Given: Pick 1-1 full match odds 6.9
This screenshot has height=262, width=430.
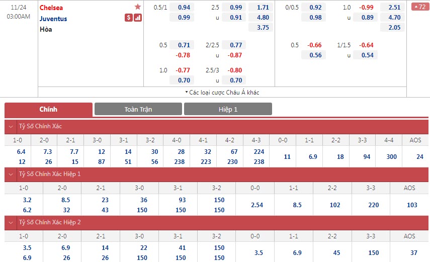Looking at the screenshot, I should (x=313, y=157).
